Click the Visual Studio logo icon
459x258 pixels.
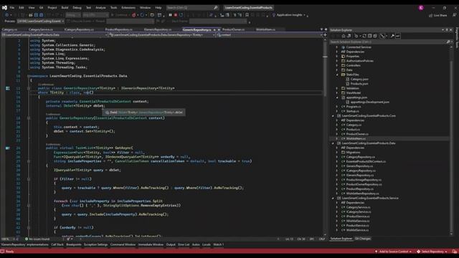click(x=4, y=8)
